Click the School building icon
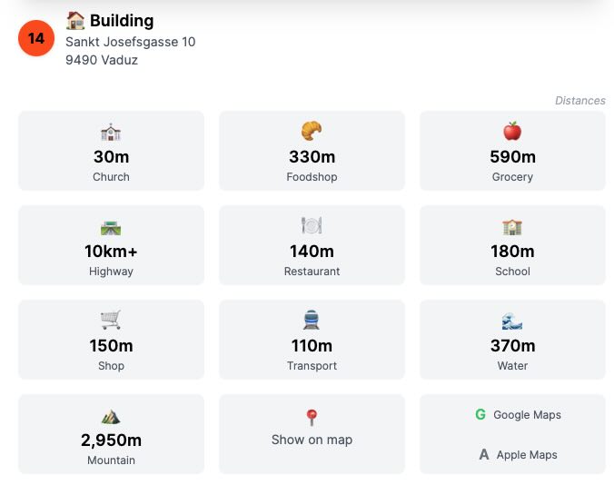Image resolution: width=614 pixels, height=485 pixels. (512, 227)
